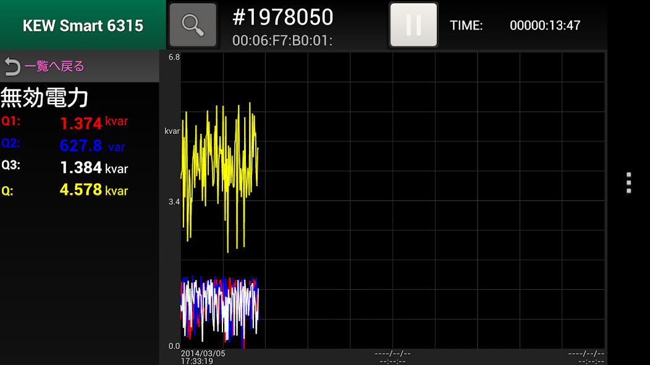Viewport: 650px width, 365px height.
Task: Select the Q1 reactive power reading
Action: click(81, 123)
